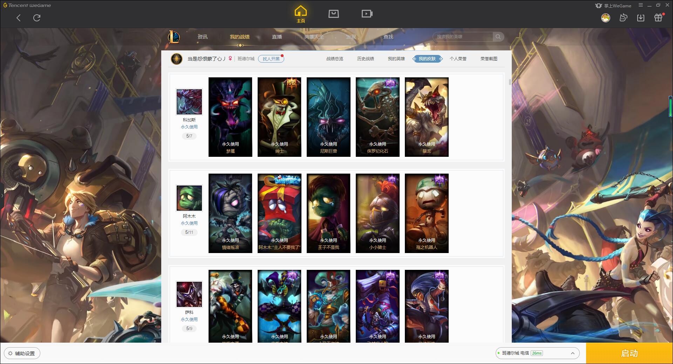This screenshot has height=364, width=673.
Task: Open the 资讯 tab
Action: 202,37
